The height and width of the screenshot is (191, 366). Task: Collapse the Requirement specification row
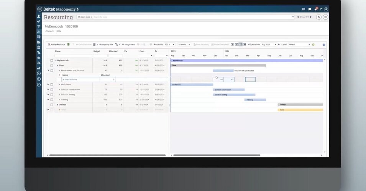click(48, 70)
